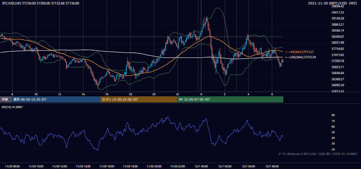Click price axis value 55815.43
The width and height of the screenshot is (361, 169).
click(x=338, y=91)
